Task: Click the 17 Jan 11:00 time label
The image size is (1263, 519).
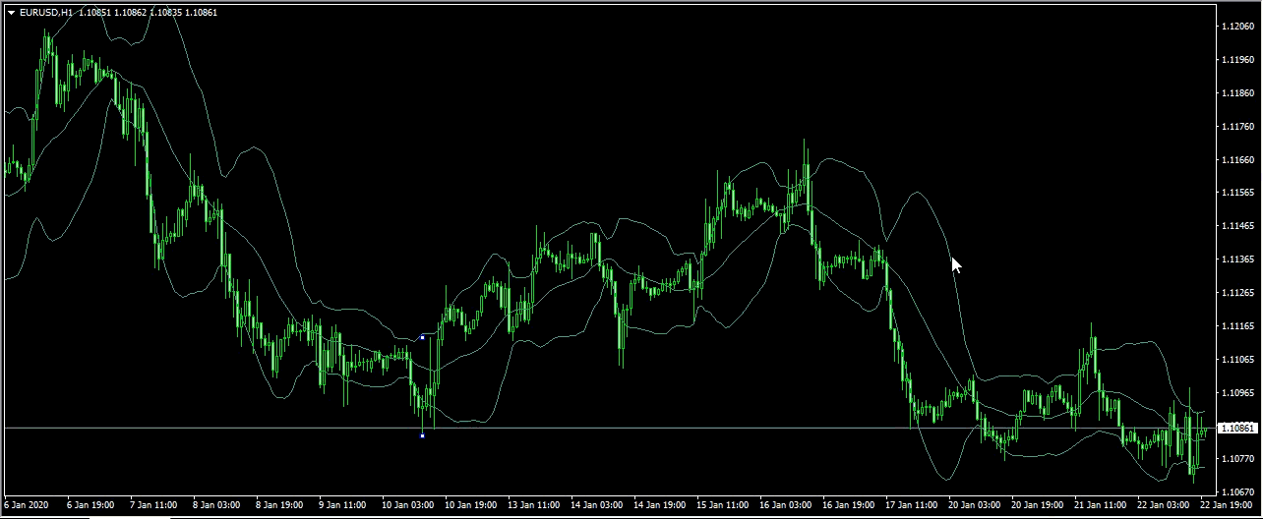Action: 914,505
